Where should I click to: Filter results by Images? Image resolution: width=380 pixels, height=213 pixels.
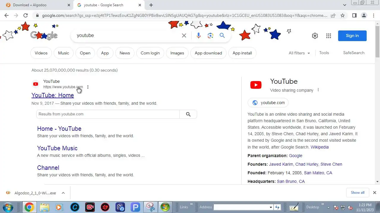177,53
